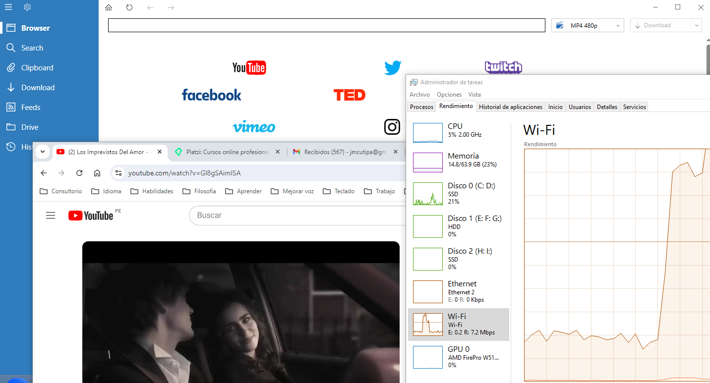Click the YouTube logo in downloader

249,68
